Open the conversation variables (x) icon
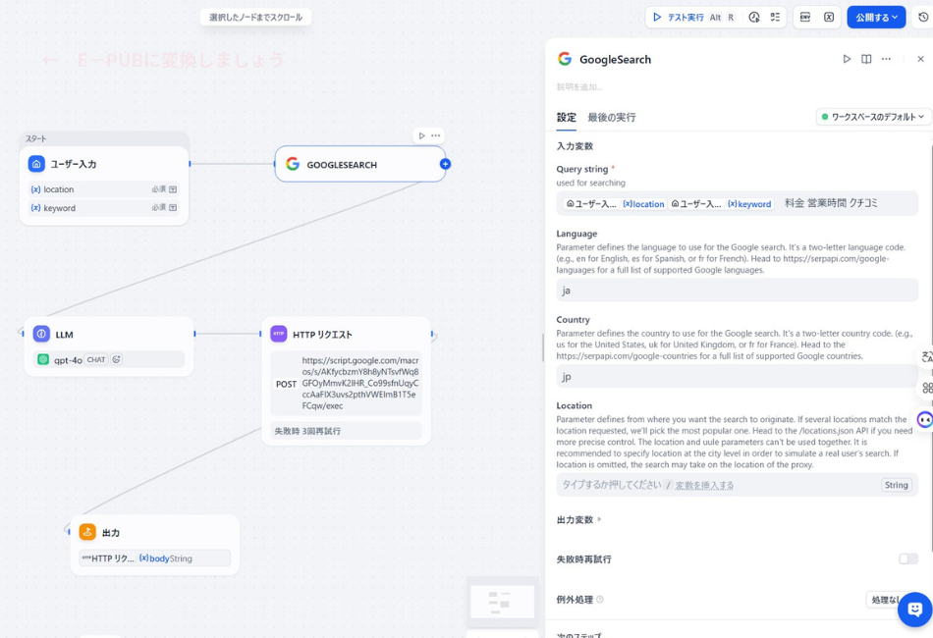 tap(830, 17)
